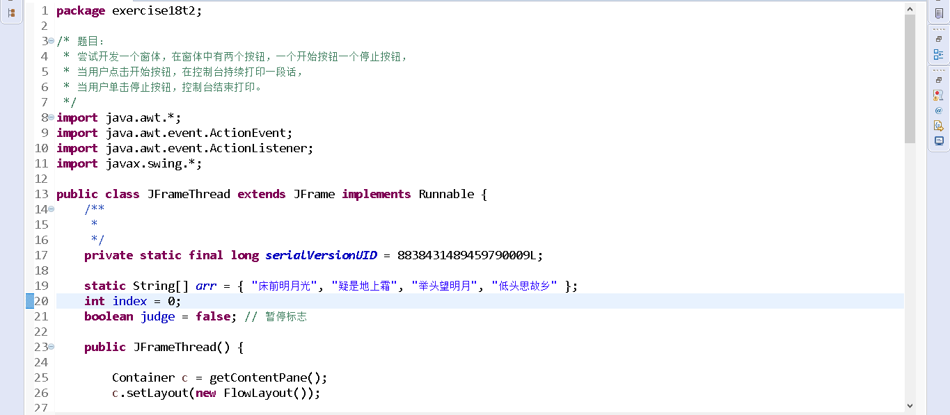Click line number 17 in the gutter
This screenshot has height=415, width=950.
pyautogui.click(x=41, y=255)
